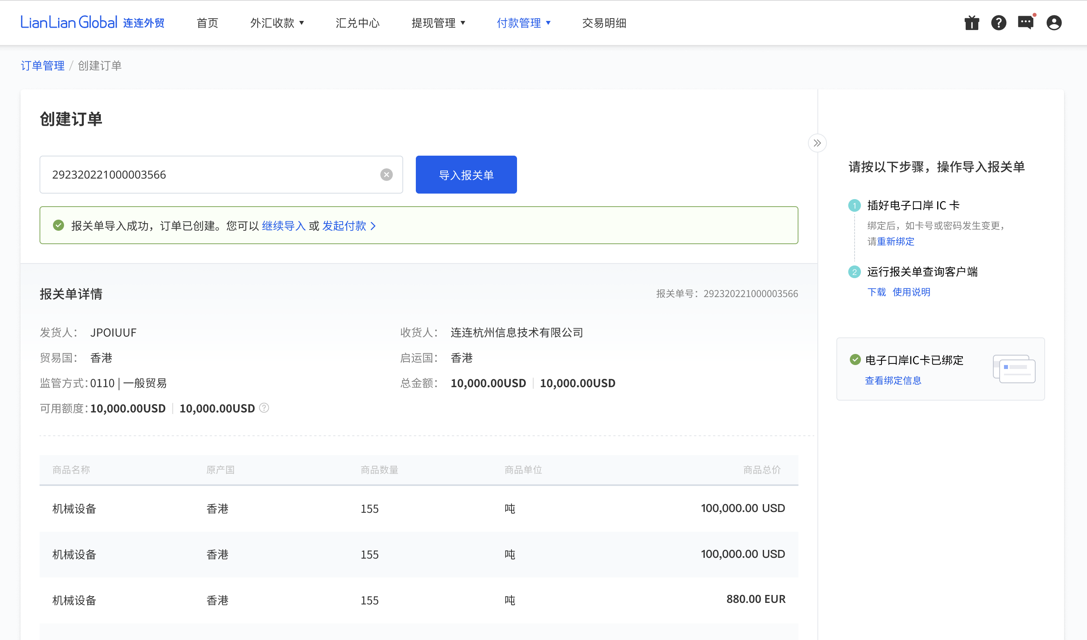Click step 1 插好电子口岸 IC 卡
1087x640 pixels.
pyautogui.click(x=913, y=205)
